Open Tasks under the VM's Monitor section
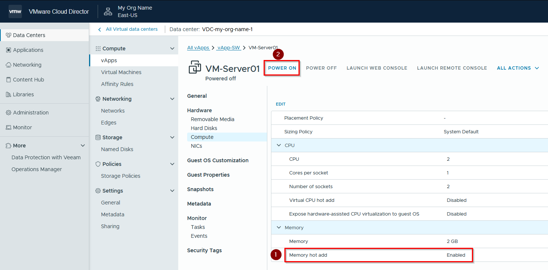This screenshot has width=548, height=270. 198,227
